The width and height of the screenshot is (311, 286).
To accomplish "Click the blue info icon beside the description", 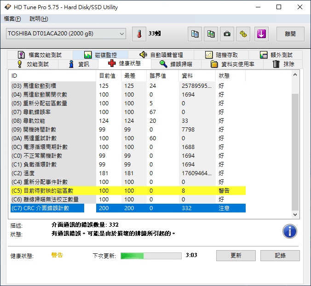I will coord(289,231).
